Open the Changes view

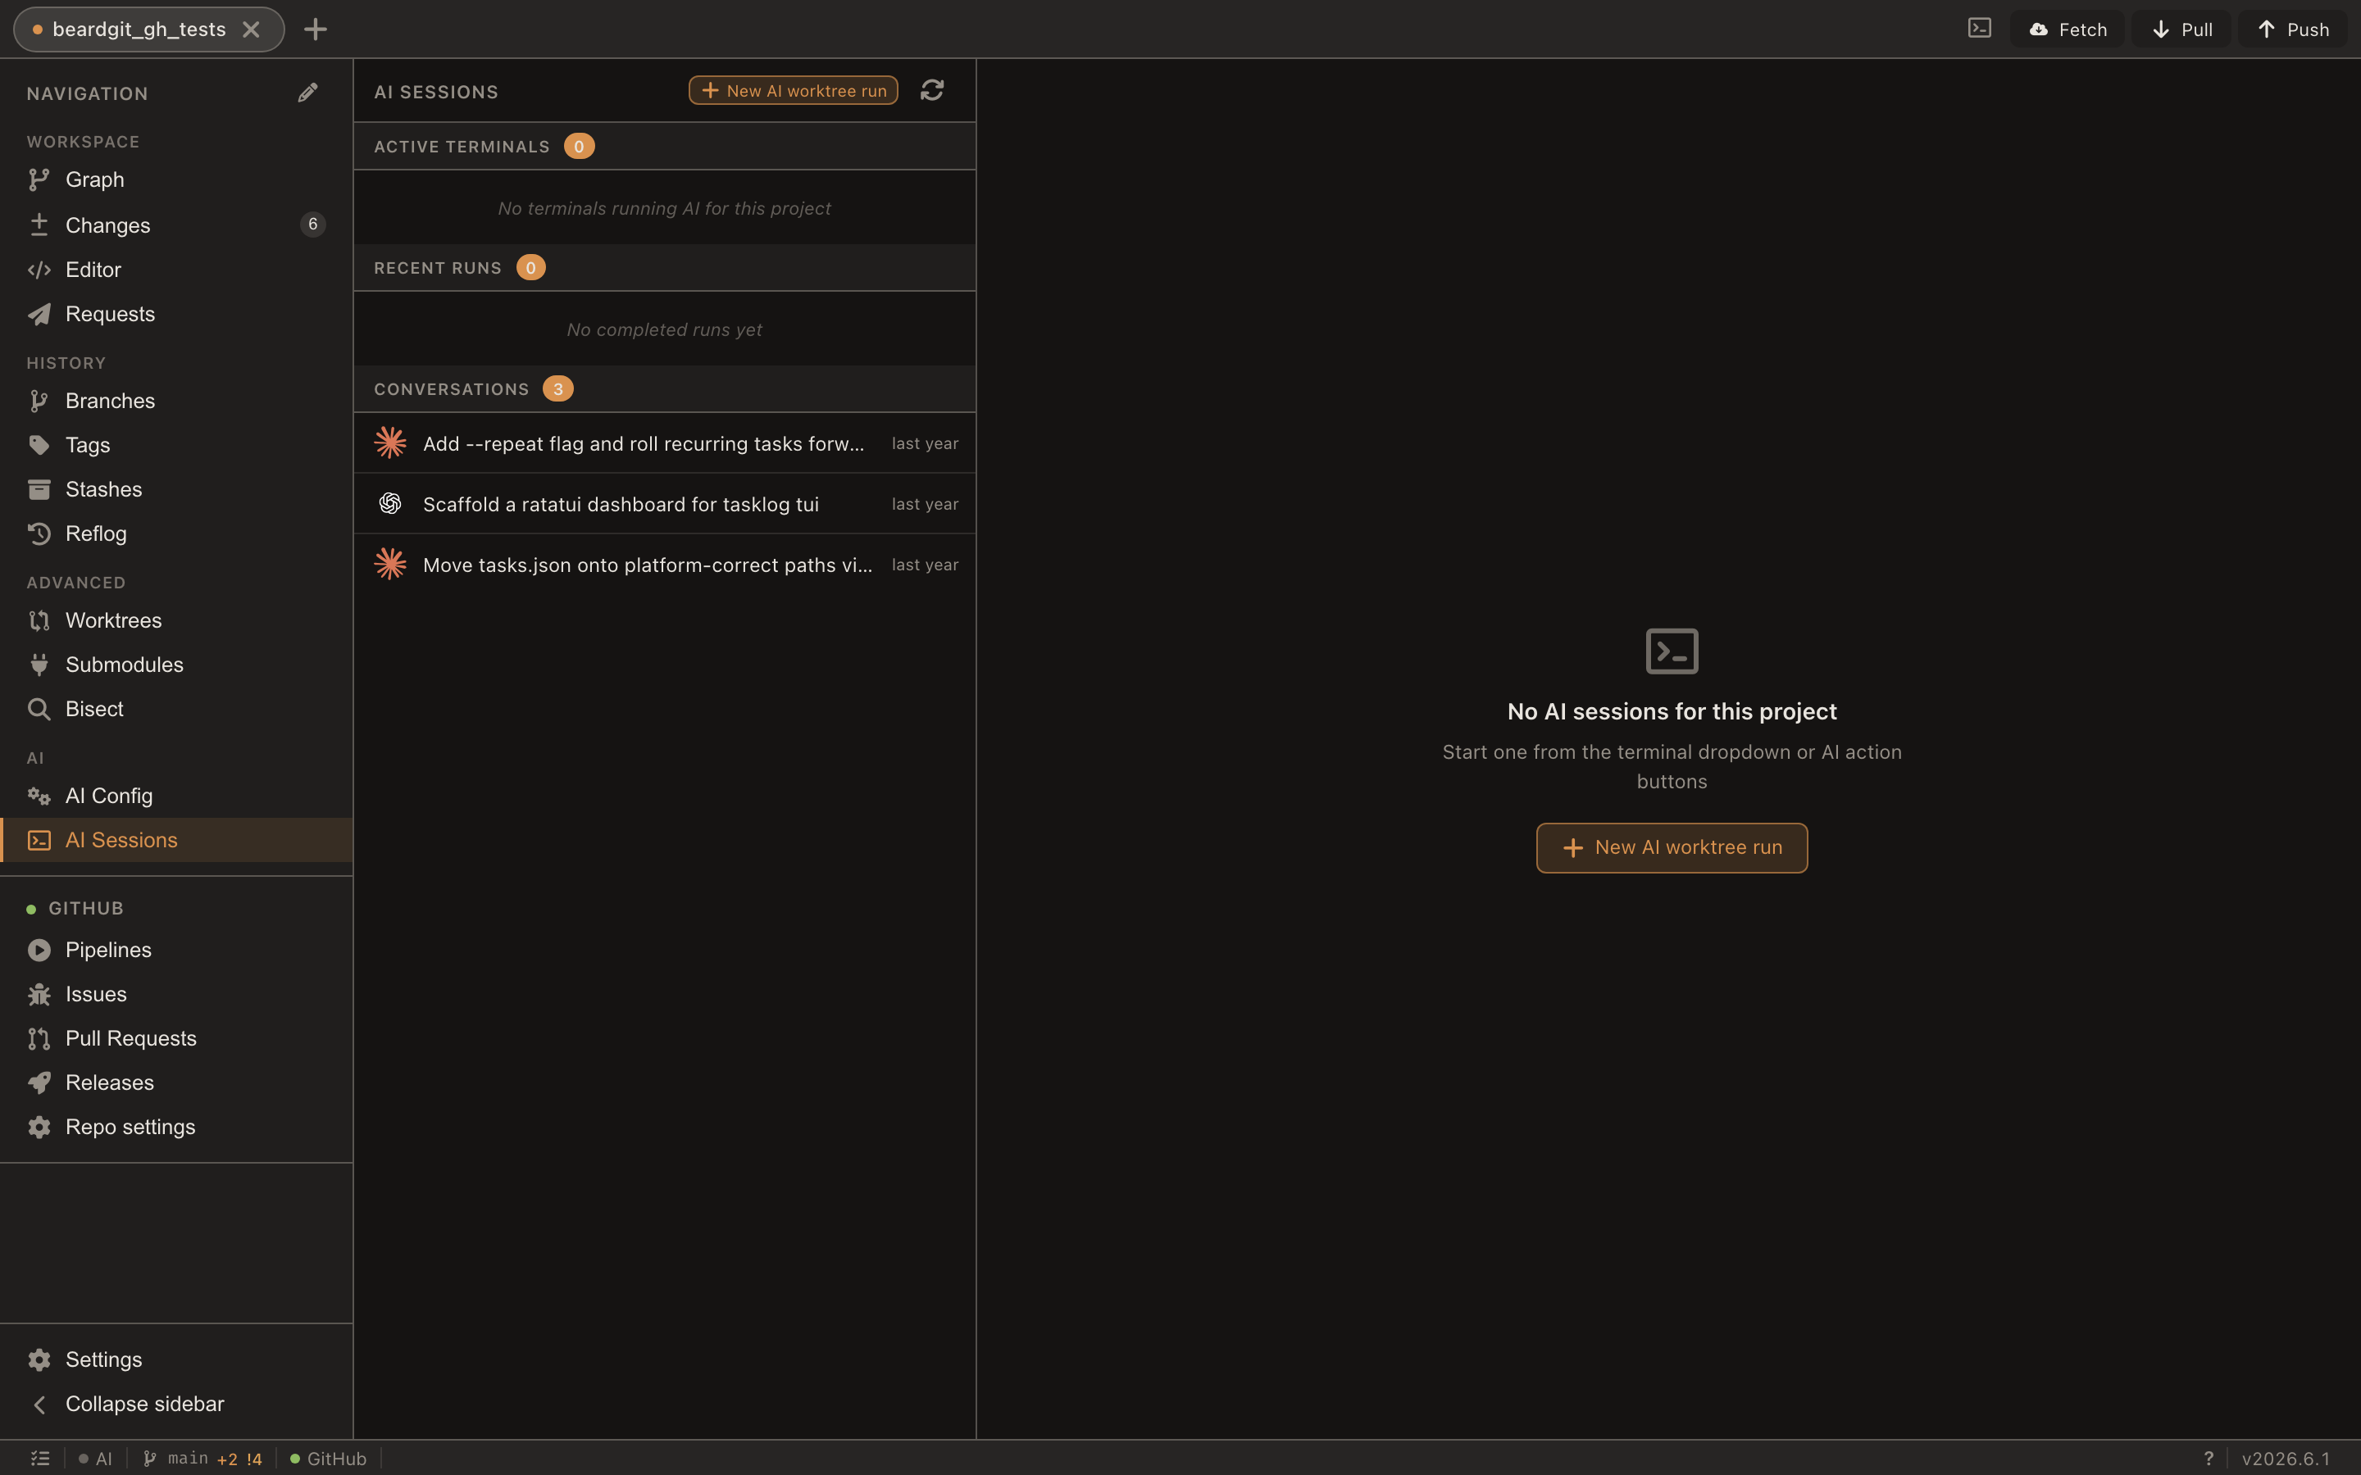click(x=176, y=225)
